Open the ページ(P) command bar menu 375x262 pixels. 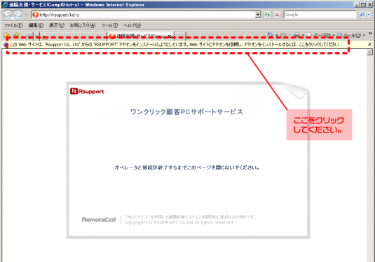click(320, 36)
